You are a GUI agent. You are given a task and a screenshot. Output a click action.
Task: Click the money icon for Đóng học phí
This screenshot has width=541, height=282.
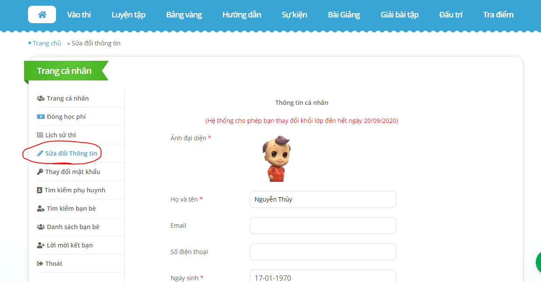click(x=41, y=117)
